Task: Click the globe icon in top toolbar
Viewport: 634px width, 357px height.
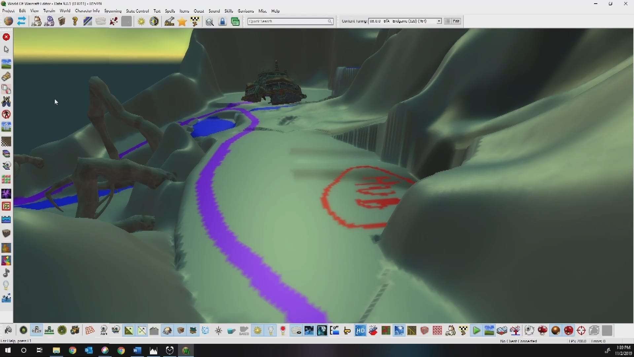Action: tap(9, 21)
